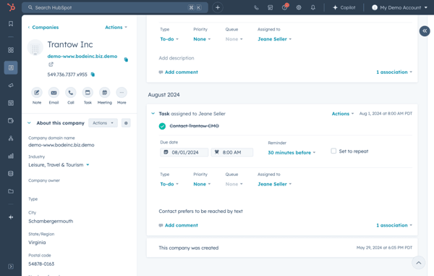Open upper task Assigned to Jeane Seller dropdown

[275, 39]
